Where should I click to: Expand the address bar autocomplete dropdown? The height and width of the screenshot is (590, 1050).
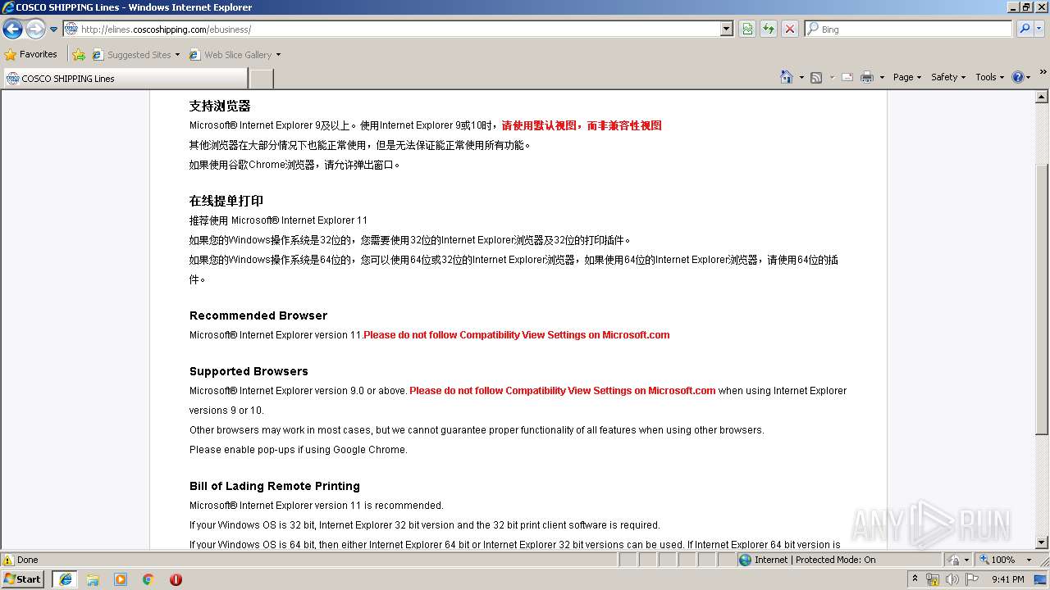click(x=727, y=29)
